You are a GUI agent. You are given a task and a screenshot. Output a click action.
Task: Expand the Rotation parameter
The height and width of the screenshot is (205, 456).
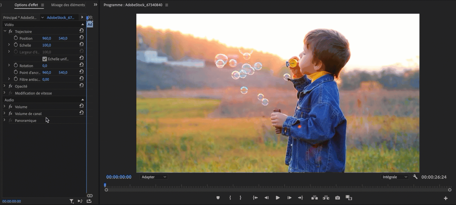pyautogui.click(x=9, y=65)
